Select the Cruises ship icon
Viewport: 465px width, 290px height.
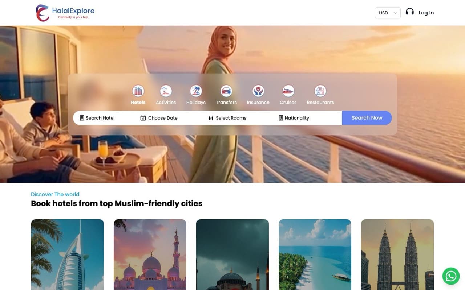(x=288, y=91)
